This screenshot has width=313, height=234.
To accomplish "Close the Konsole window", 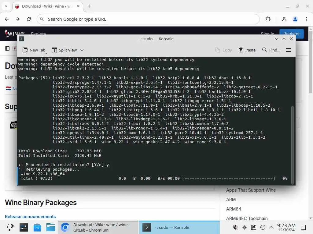I will coord(291,39).
